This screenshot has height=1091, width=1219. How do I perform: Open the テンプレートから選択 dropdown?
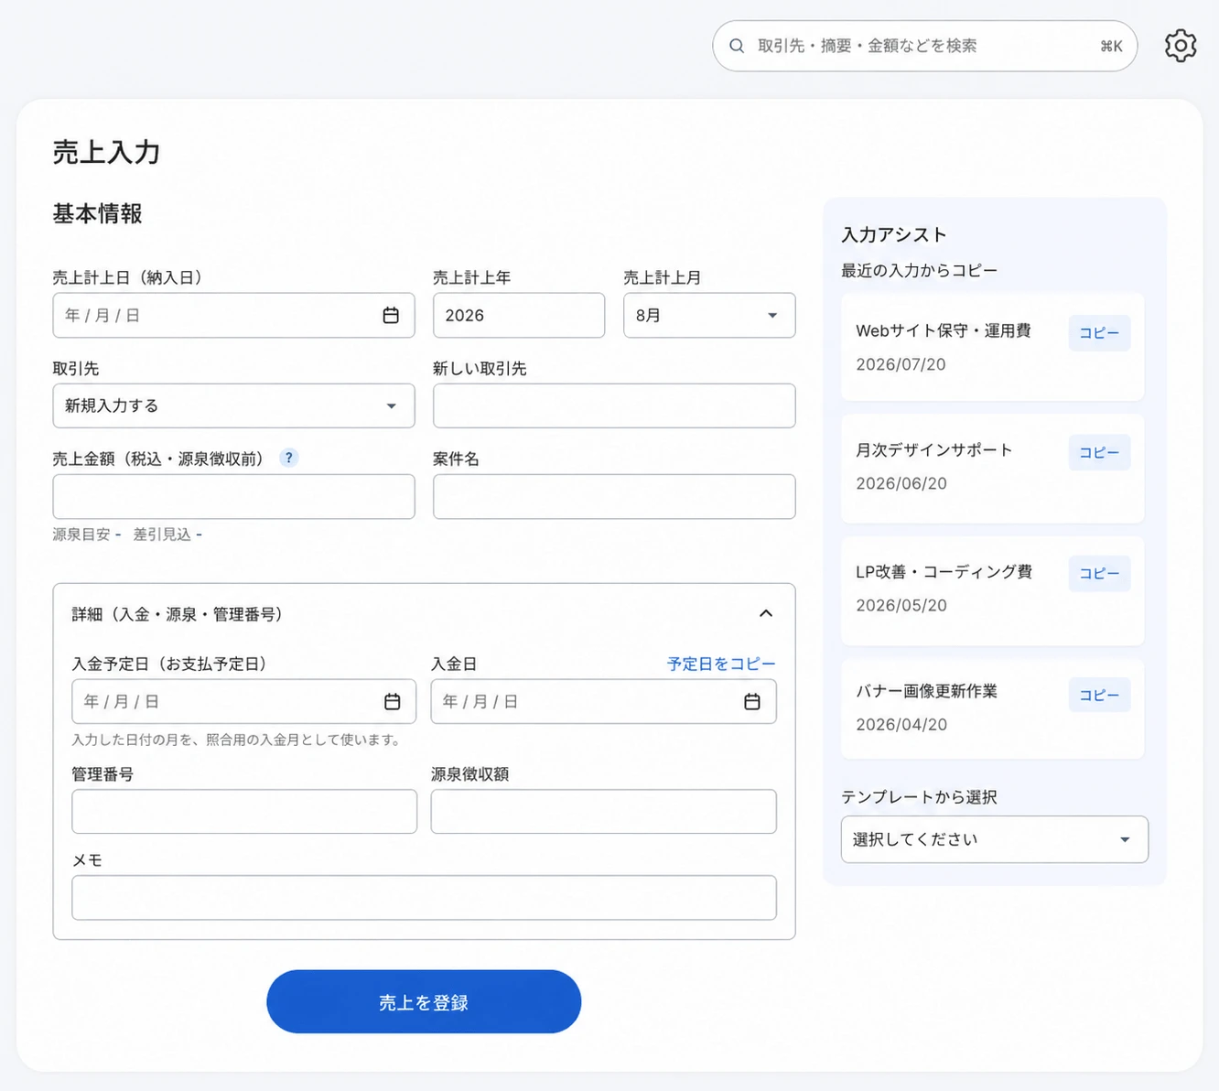(995, 839)
